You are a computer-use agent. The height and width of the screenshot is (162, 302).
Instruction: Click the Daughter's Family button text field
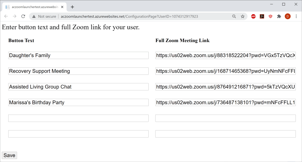(x=78, y=55)
